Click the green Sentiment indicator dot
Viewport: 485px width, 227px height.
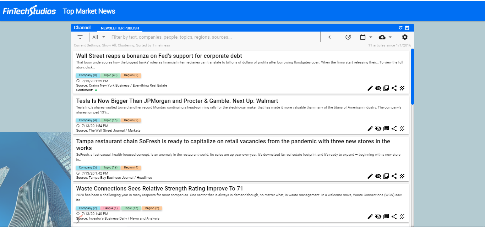pyautogui.click(x=96, y=90)
